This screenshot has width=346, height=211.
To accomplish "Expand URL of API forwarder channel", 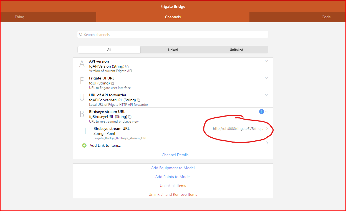I will (266, 95).
